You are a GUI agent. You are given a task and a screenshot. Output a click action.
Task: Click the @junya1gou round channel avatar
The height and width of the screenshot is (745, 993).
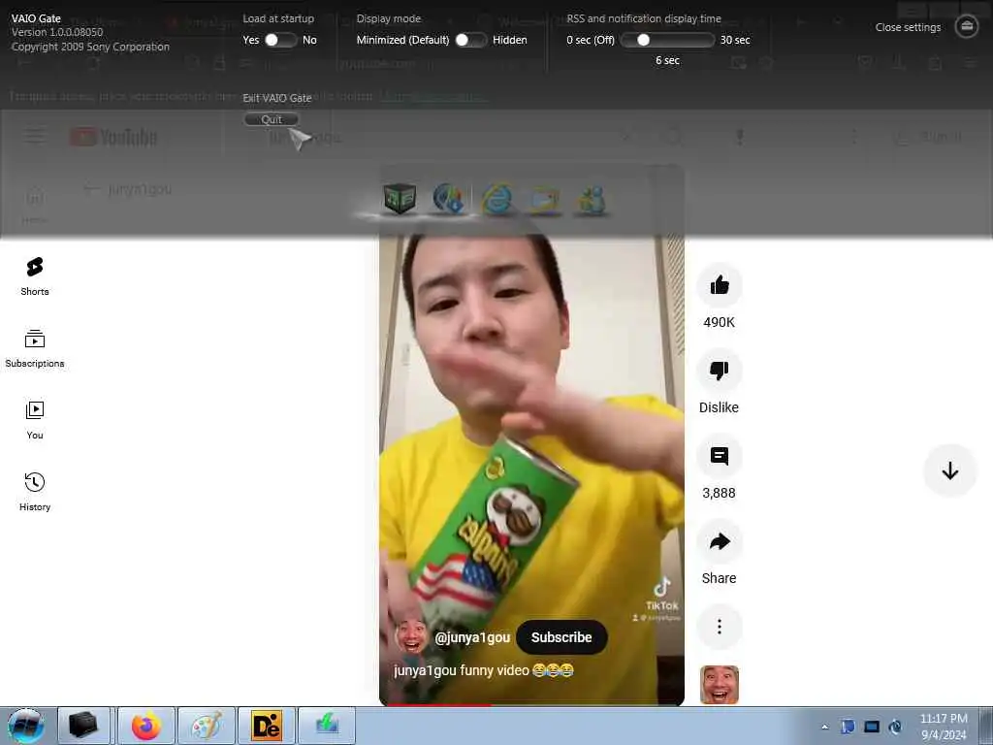411,636
